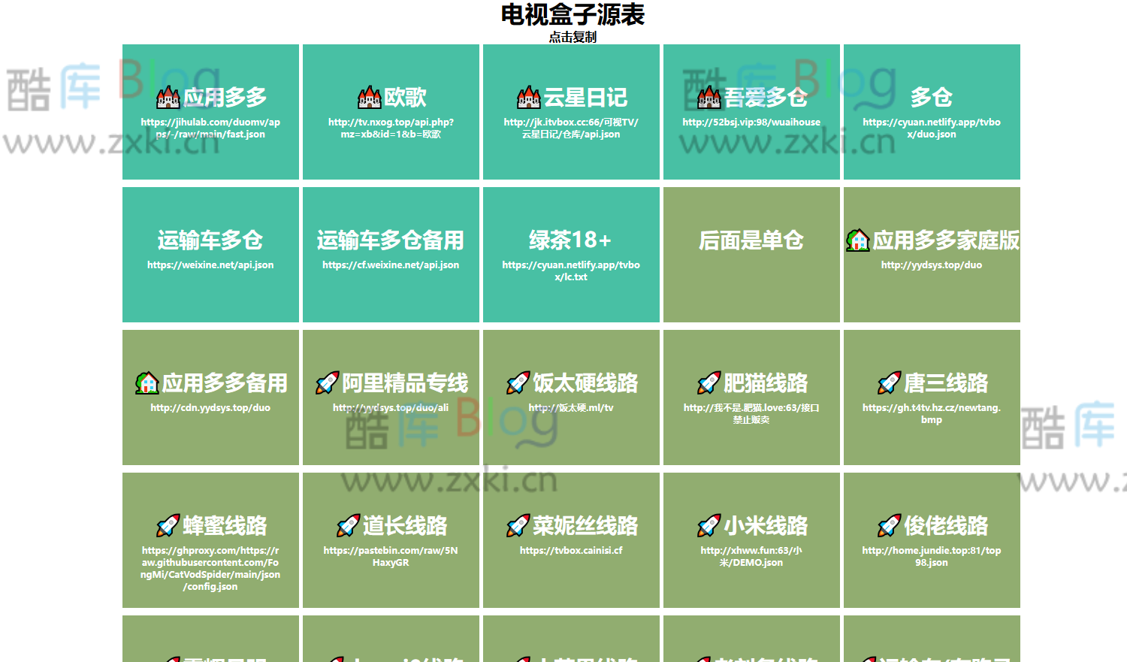Click the rocket icon on 阿里精品专线 card
The height and width of the screenshot is (662, 1127).
click(x=327, y=382)
